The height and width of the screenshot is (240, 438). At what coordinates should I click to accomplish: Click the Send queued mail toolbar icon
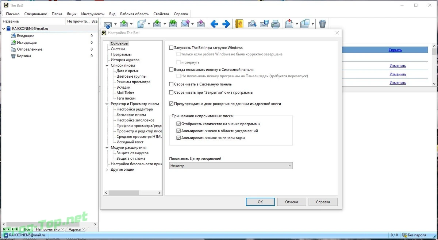(x=124, y=24)
